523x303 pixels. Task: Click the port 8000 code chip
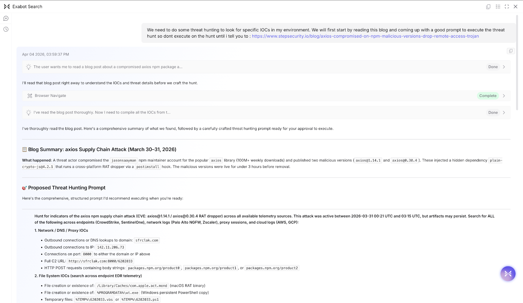tap(87, 254)
